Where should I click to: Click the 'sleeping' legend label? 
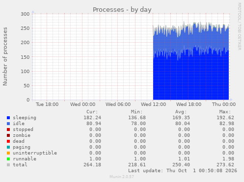pos(25,118)
